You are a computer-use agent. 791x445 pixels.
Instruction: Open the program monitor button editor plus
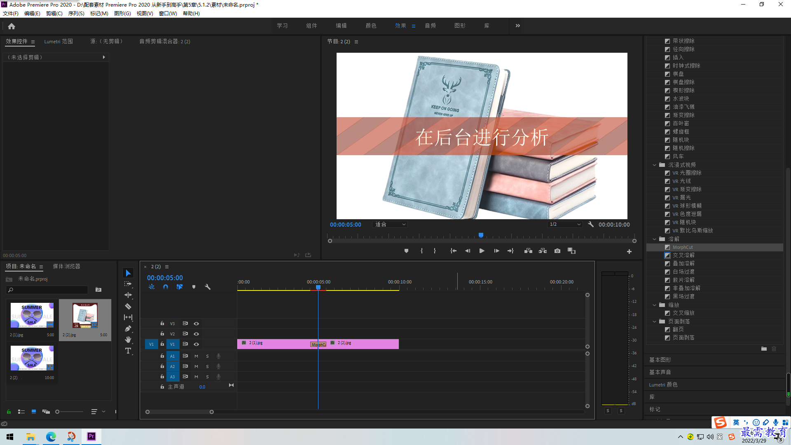point(629,251)
